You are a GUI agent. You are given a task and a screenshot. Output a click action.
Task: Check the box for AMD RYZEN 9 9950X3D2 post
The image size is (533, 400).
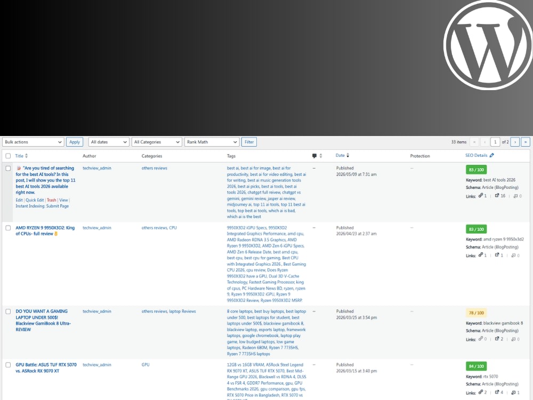(x=8, y=228)
